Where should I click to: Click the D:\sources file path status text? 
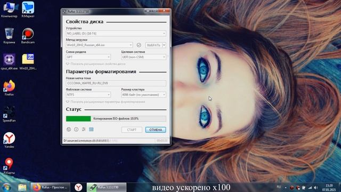pos(86,141)
